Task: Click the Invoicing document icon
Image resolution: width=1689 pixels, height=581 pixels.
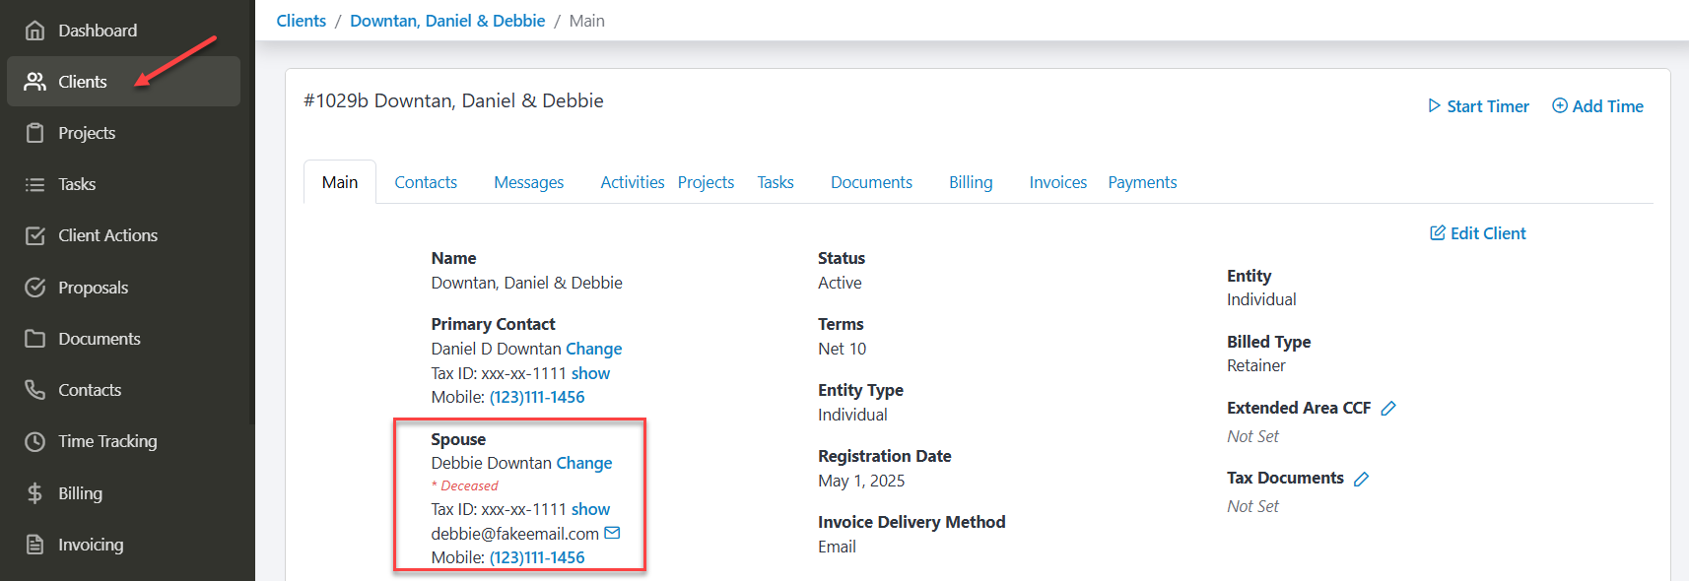Action: coord(34,545)
